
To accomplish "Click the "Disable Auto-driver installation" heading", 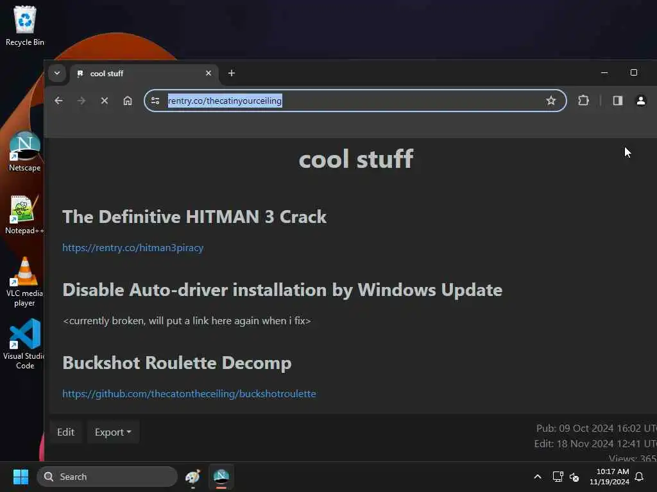I will [282, 290].
